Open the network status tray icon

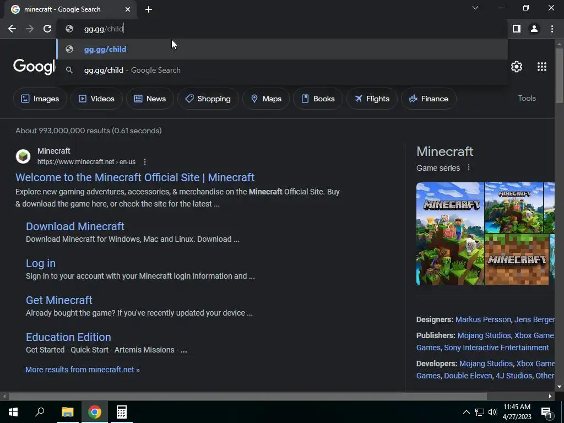[480, 412]
